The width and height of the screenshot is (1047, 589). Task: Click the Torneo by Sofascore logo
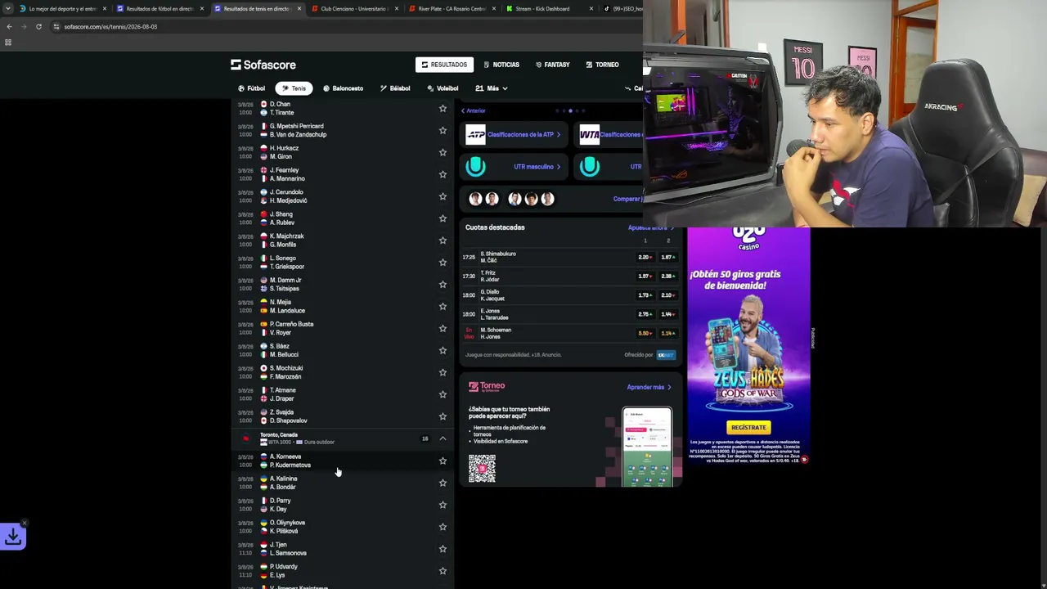pyautogui.click(x=487, y=386)
